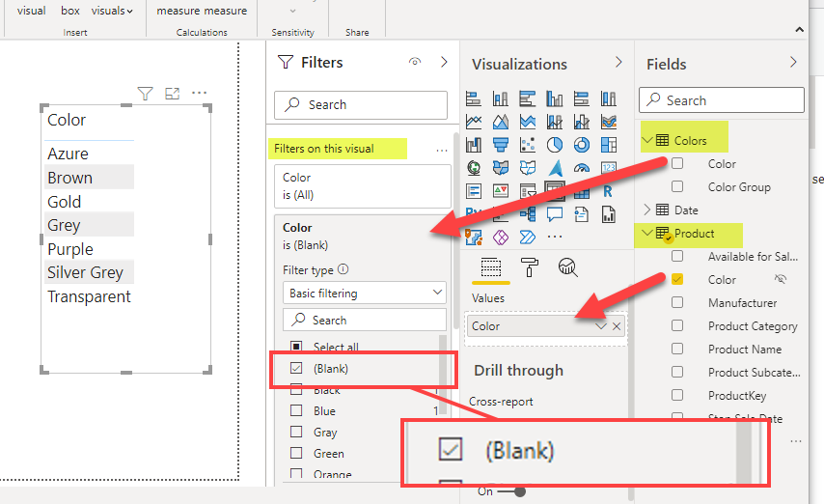
Task: Enter focus mode on the Color table
Action: pos(173,94)
